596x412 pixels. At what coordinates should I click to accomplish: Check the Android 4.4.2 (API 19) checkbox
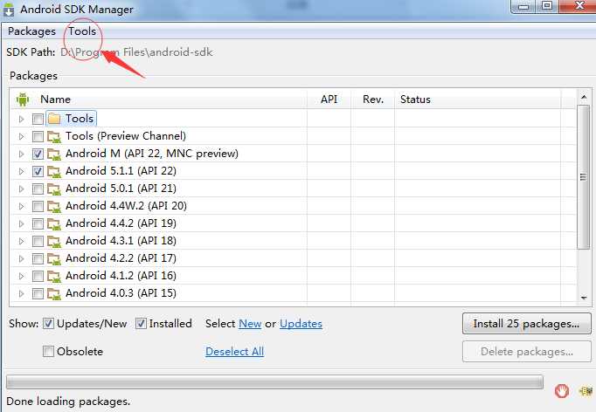[x=38, y=224]
